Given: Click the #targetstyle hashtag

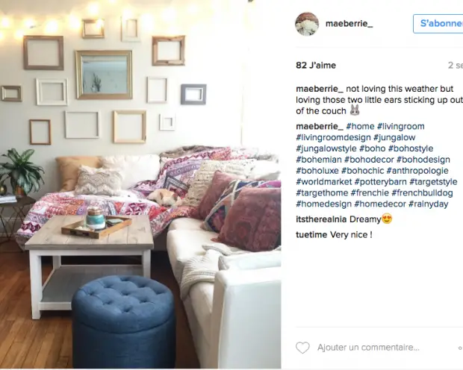Looking at the screenshot, I should [x=433, y=182].
